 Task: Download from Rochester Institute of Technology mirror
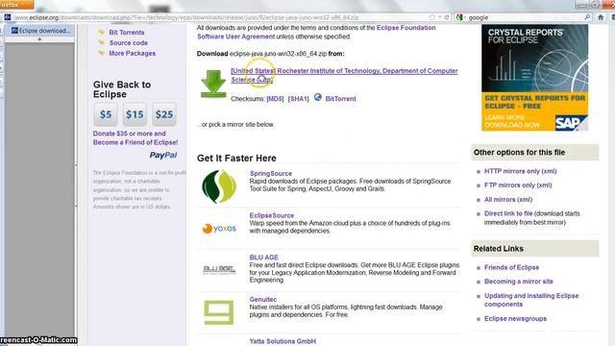344,75
